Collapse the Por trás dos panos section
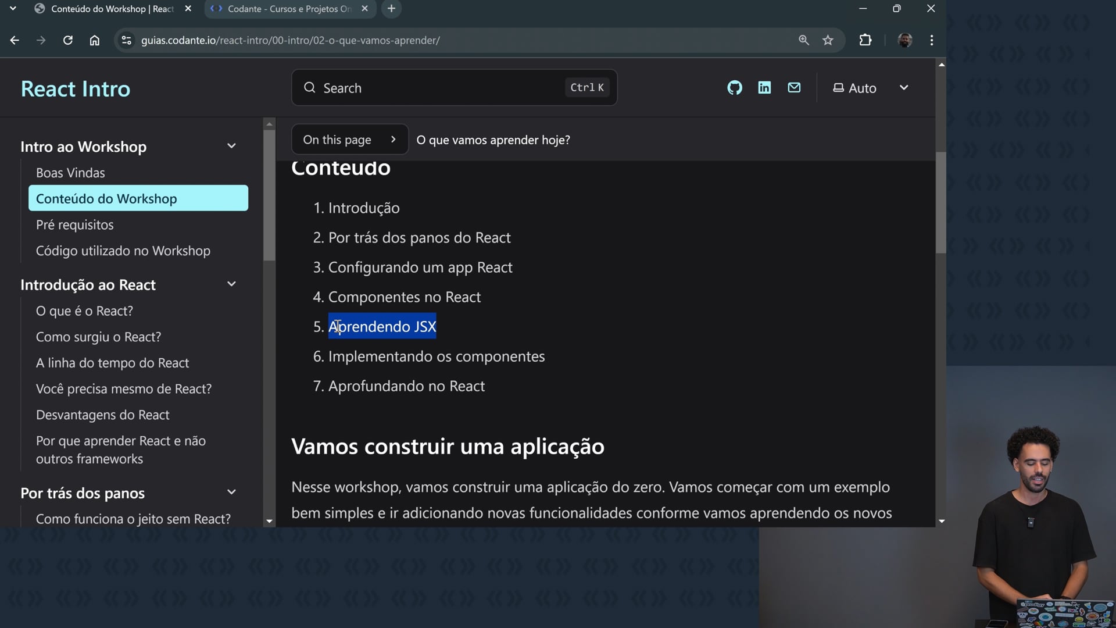1116x628 pixels. pos(231,493)
